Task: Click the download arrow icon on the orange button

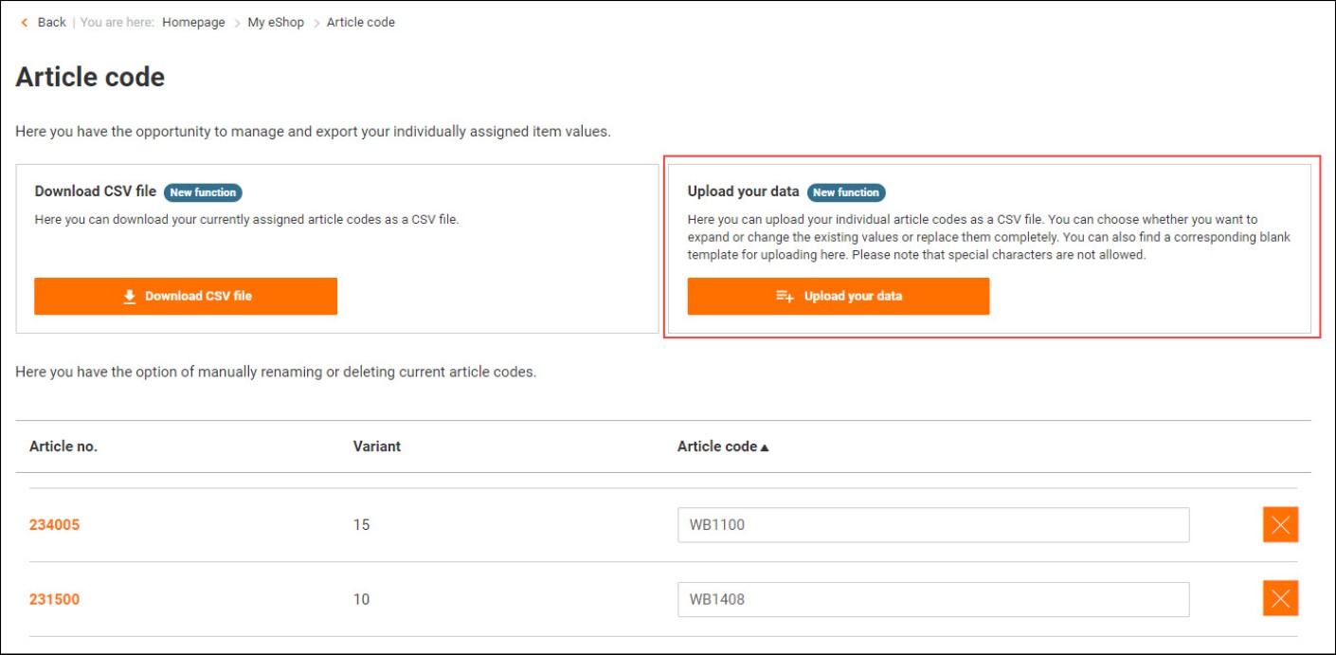Action: pyautogui.click(x=130, y=297)
